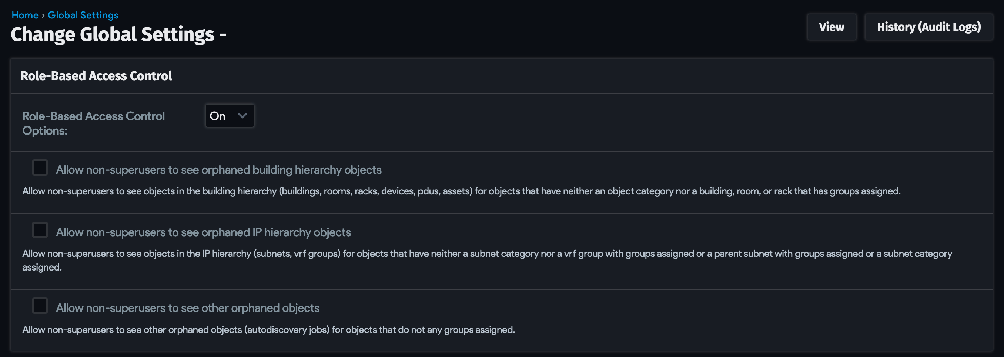Open the Role-Based Access Control options dropdown

229,116
